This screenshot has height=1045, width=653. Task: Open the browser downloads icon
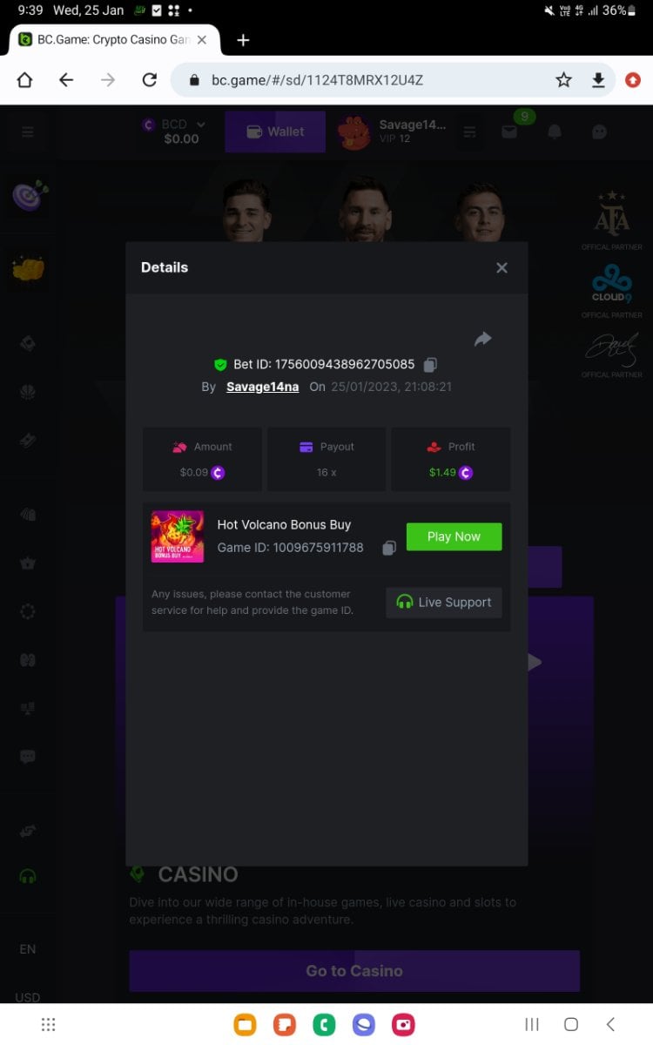598,80
